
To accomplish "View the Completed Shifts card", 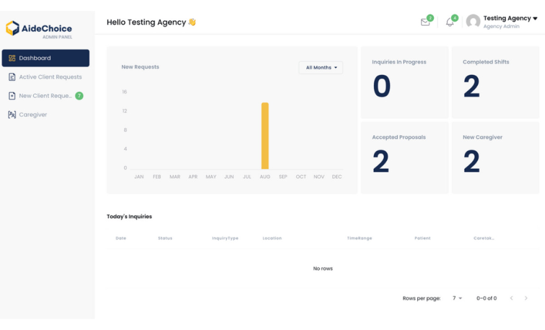I will [x=495, y=82].
